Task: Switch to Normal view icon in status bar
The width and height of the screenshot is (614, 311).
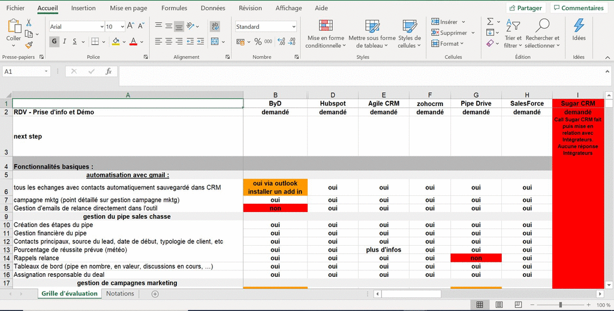Action: pyautogui.click(x=480, y=305)
